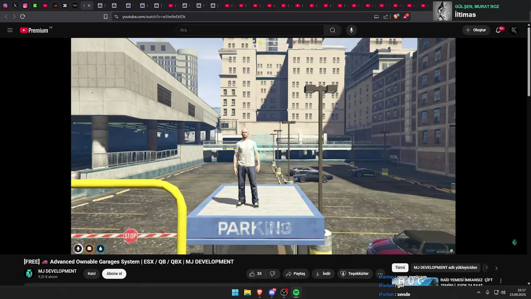Open the RAİD YEMESİ İMKANSIZ recommended video

pos(467,282)
